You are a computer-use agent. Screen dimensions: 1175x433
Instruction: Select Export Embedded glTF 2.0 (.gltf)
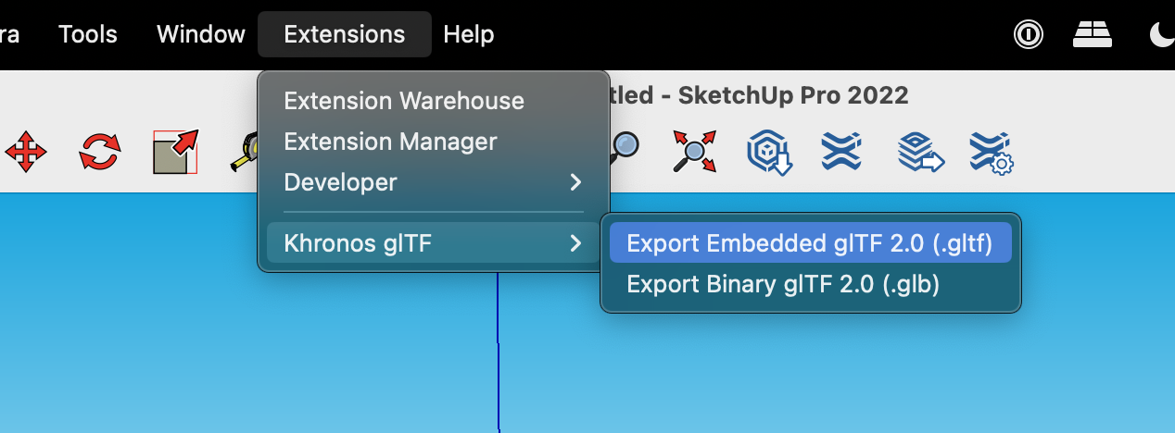point(809,243)
